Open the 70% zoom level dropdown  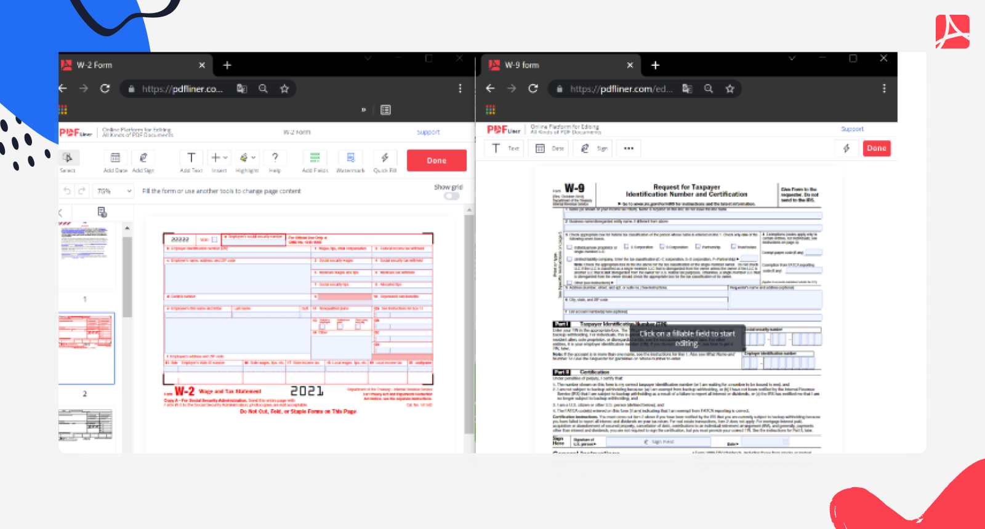click(x=113, y=191)
